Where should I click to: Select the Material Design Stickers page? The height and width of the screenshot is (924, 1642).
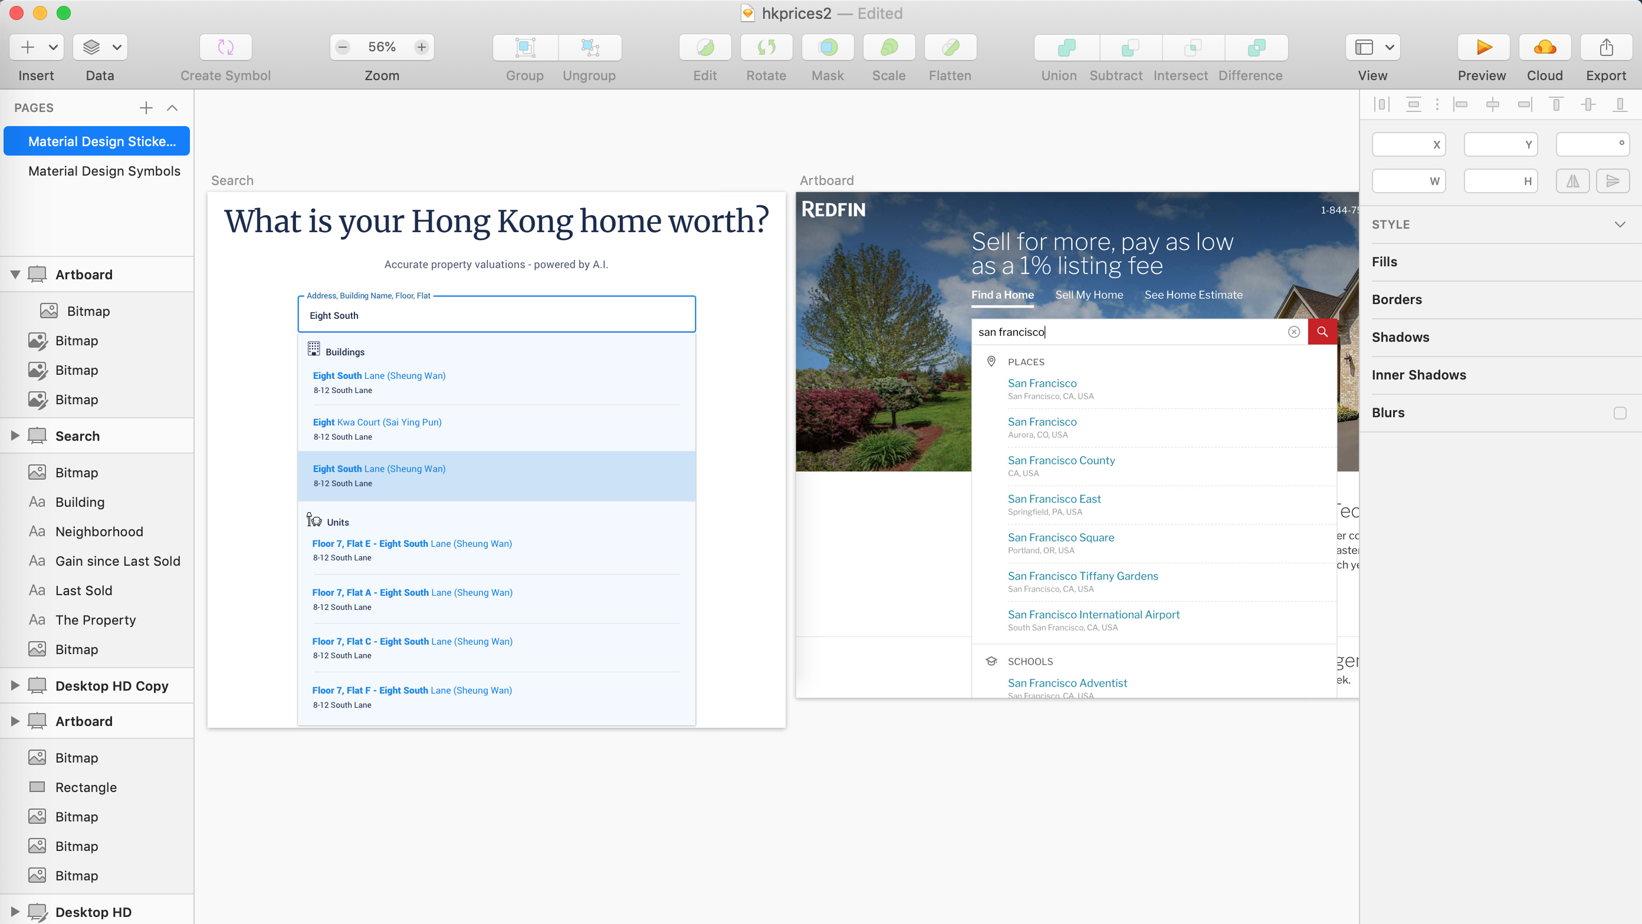(x=102, y=141)
